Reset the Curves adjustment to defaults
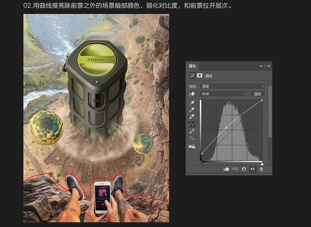This screenshot has width=311, height=227. 244,169
